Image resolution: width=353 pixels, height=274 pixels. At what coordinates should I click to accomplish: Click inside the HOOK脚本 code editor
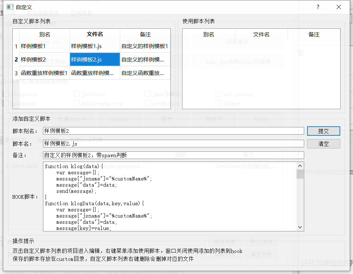[170, 196]
